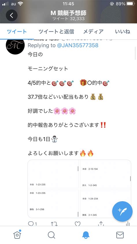Screen dimensions: 137x244
Task: Tap the M logo profile avatar
Action: coord(15,45)
